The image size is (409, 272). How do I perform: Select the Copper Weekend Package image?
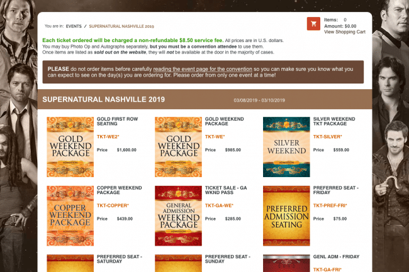(70, 215)
